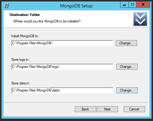Click the installer icon in the title bar

coord(7,6)
